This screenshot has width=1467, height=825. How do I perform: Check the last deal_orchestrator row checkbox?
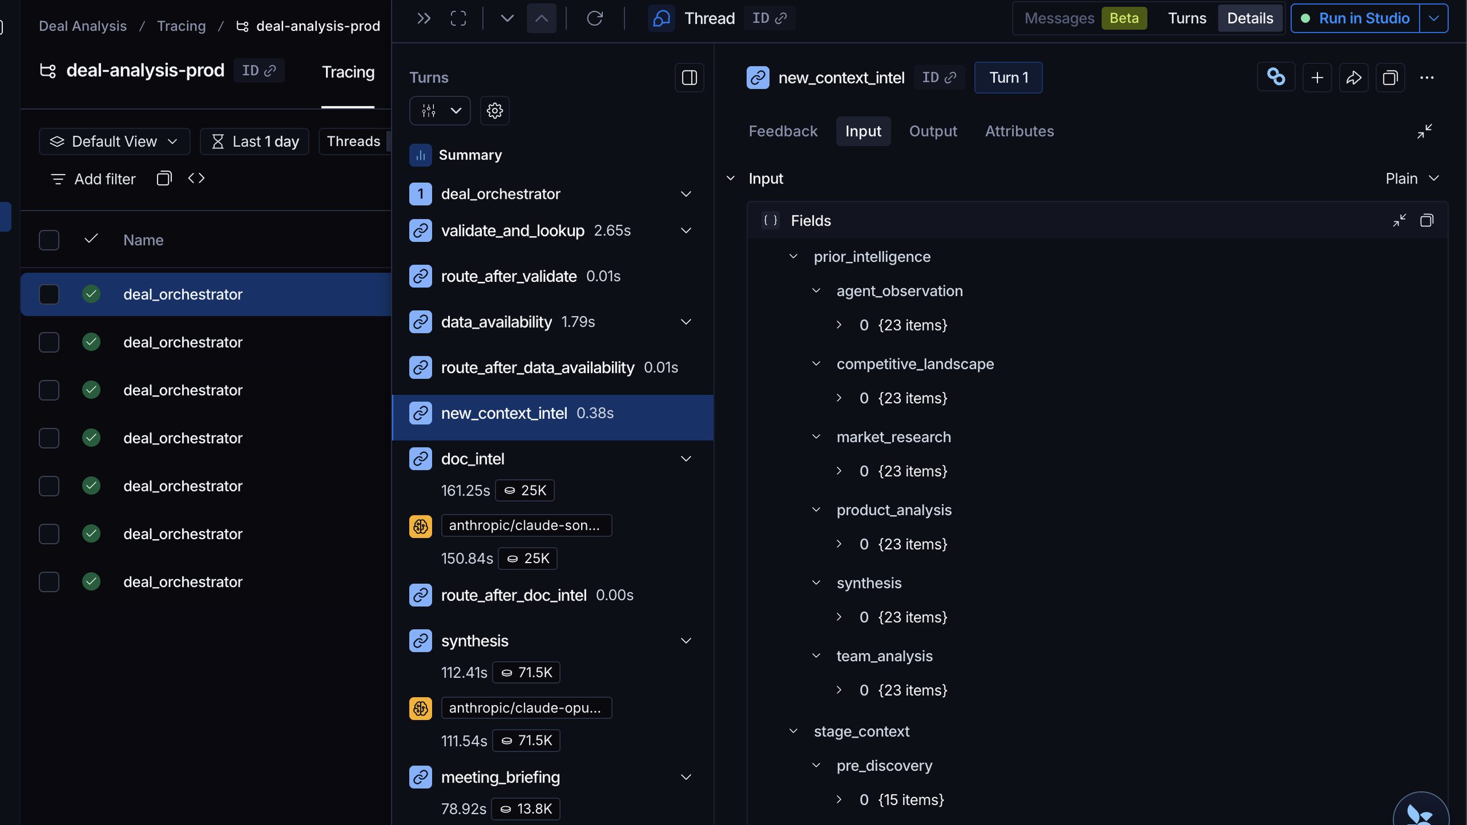click(x=49, y=582)
